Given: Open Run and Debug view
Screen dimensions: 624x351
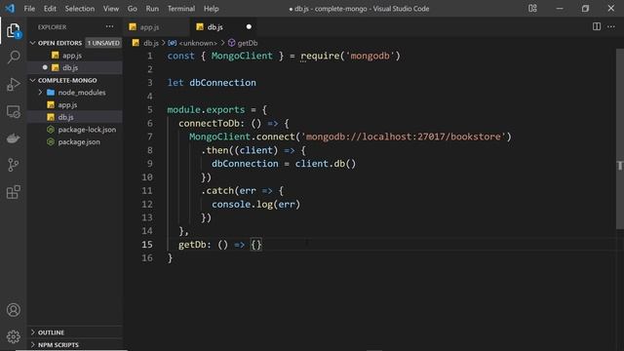Looking at the screenshot, I should coord(13,84).
